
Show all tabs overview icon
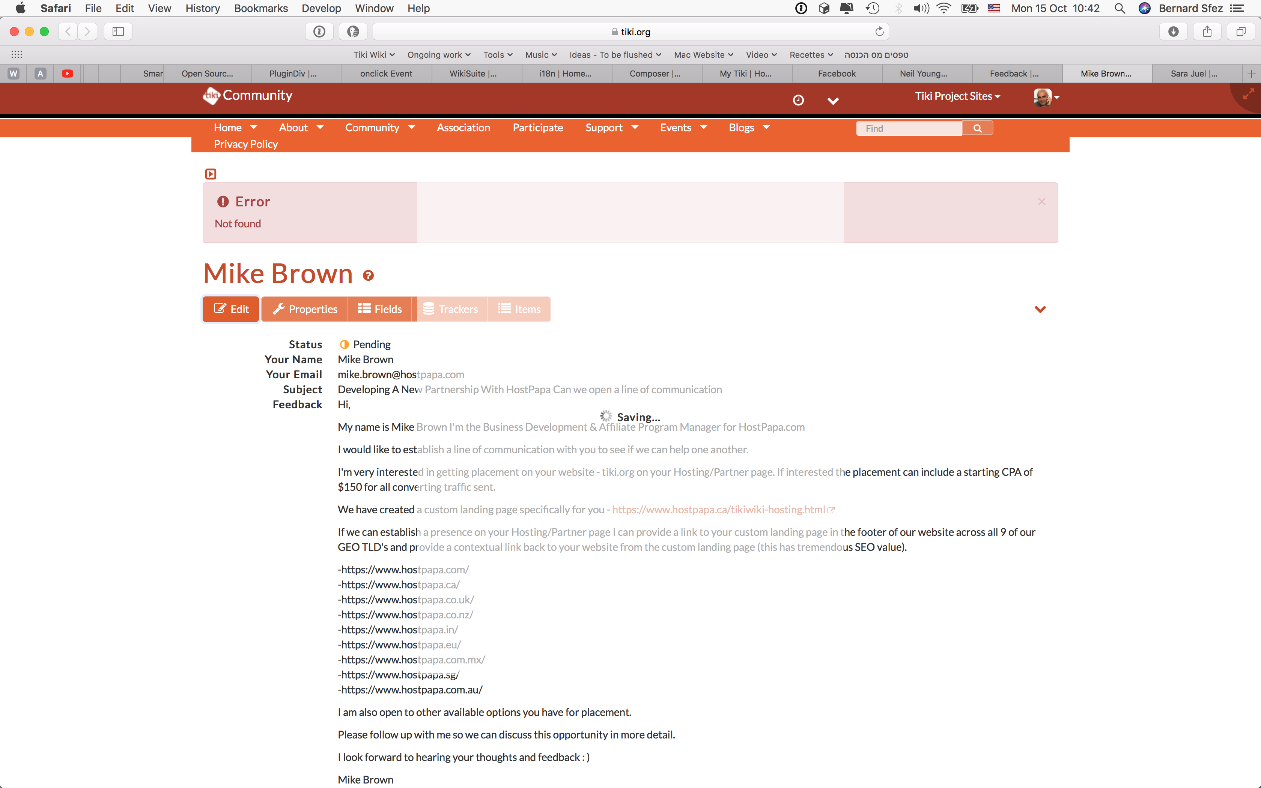pyautogui.click(x=1241, y=32)
